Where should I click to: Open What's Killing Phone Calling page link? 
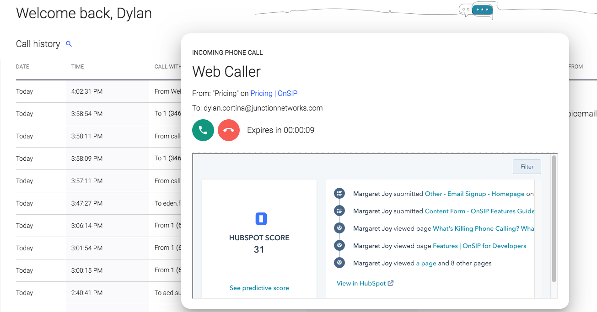point(484,228)
